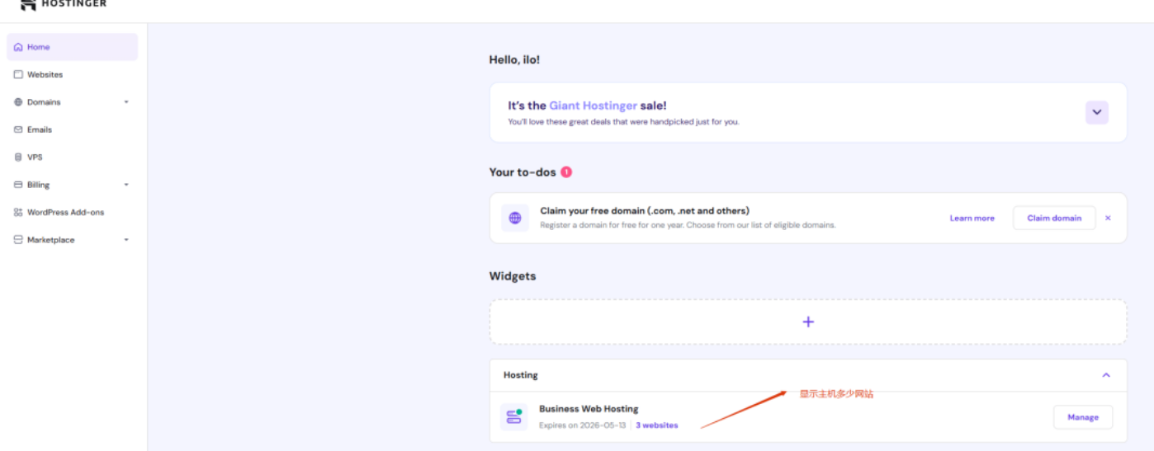Click the Billing card icon in sidebar

[x=18, y=185]
